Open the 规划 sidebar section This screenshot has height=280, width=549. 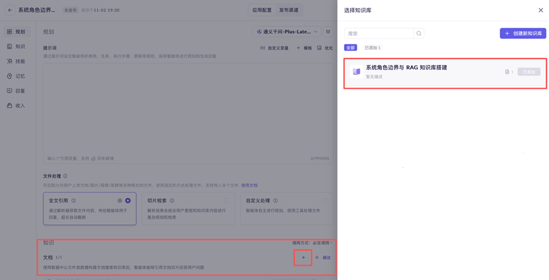tap(17, 32)
